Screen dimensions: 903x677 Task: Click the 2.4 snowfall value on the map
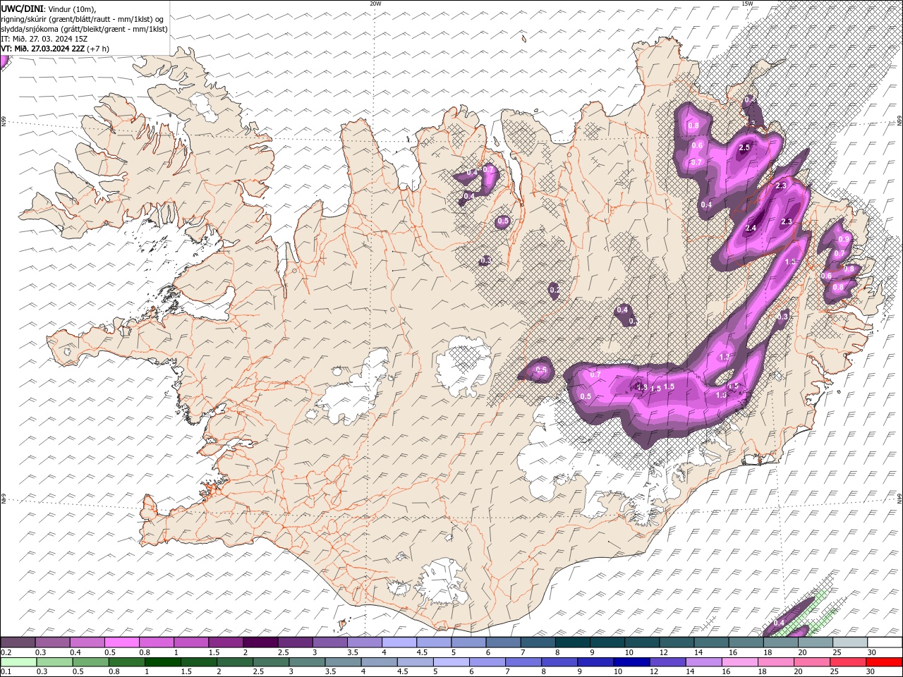click(x=751, y=228)
